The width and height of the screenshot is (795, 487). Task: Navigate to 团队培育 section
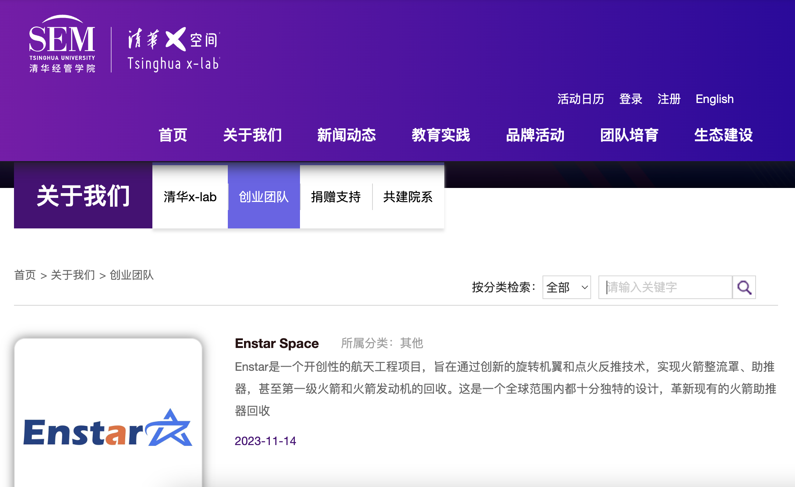pyautogui.click(x=629, y=135)
